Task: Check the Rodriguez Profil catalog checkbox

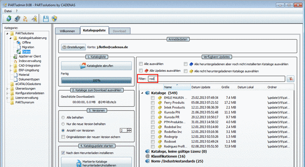Action: point(152,146)
